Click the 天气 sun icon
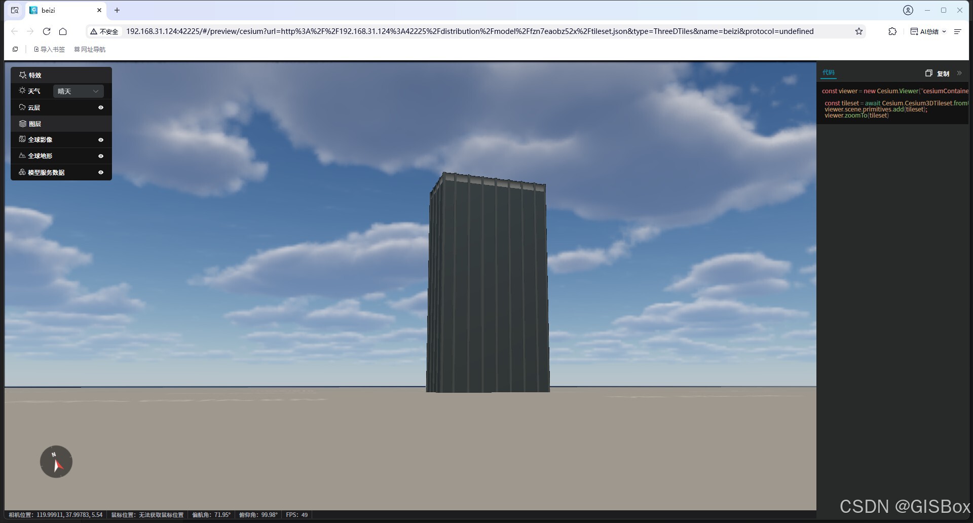This screenshot has width=973, height=523. (x=22, y=91)
